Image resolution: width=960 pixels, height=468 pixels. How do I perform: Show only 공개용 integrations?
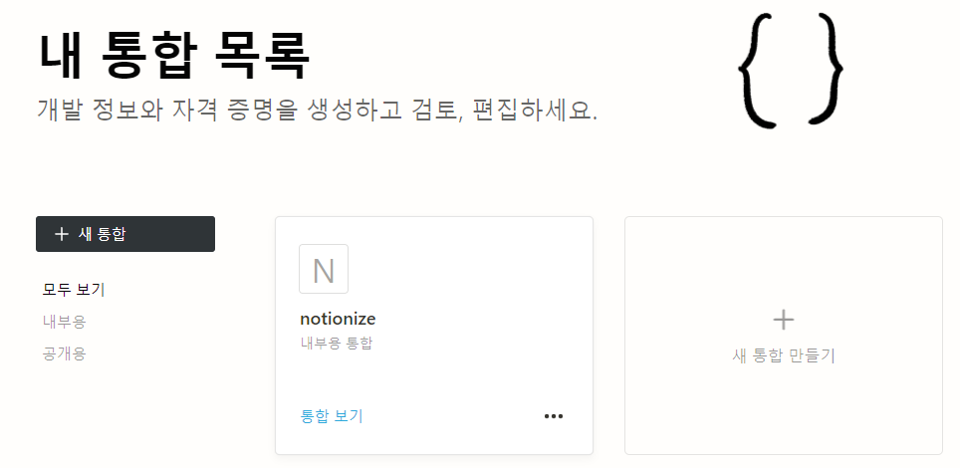click(64, 353)
